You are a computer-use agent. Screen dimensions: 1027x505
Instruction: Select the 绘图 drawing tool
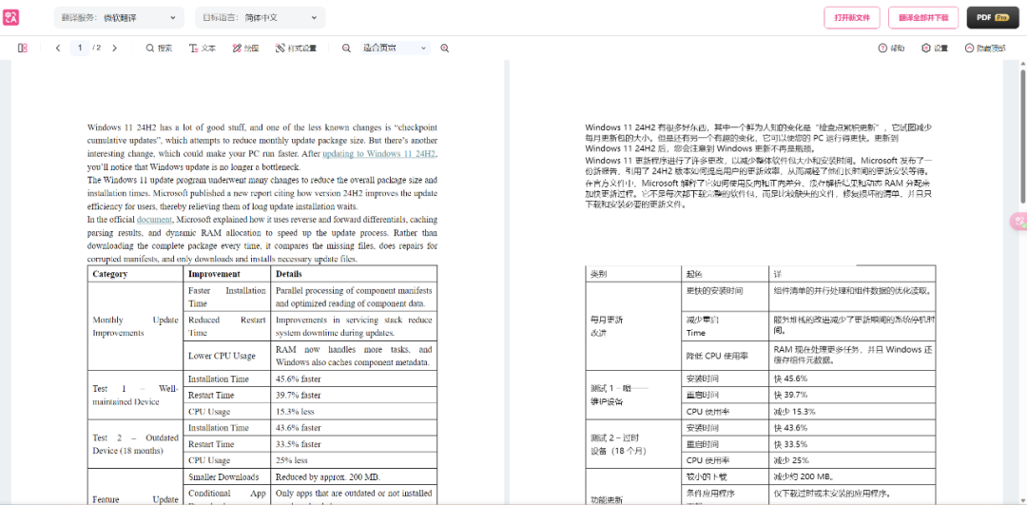click(x=245, y=48)
